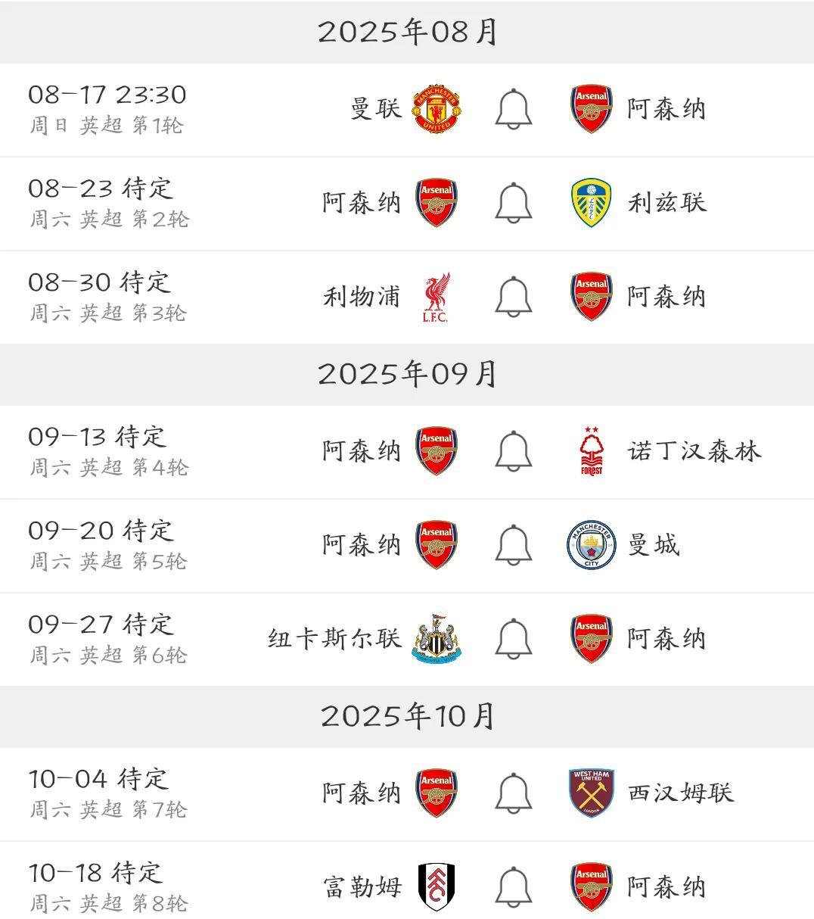Screen dimensions: 814x919
Task: Toggle reminder bell for 富勒姆 match
Action: point(514,887)
